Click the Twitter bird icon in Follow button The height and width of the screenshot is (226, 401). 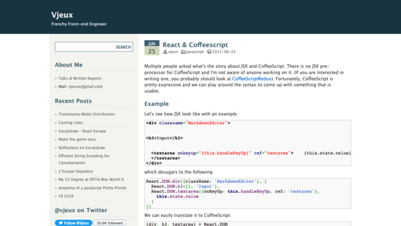pos(61,223)
